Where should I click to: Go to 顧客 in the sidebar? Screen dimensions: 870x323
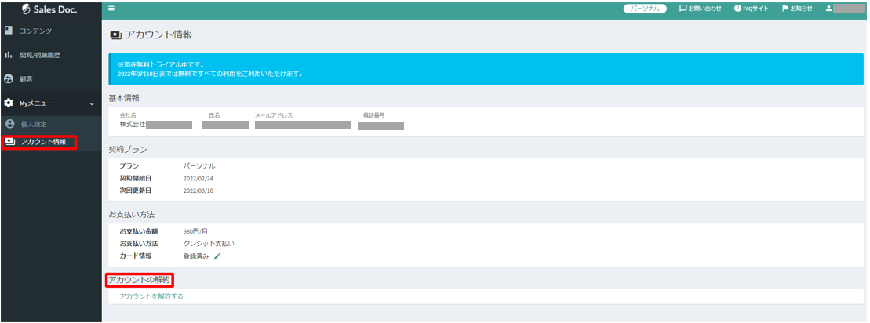26,79
